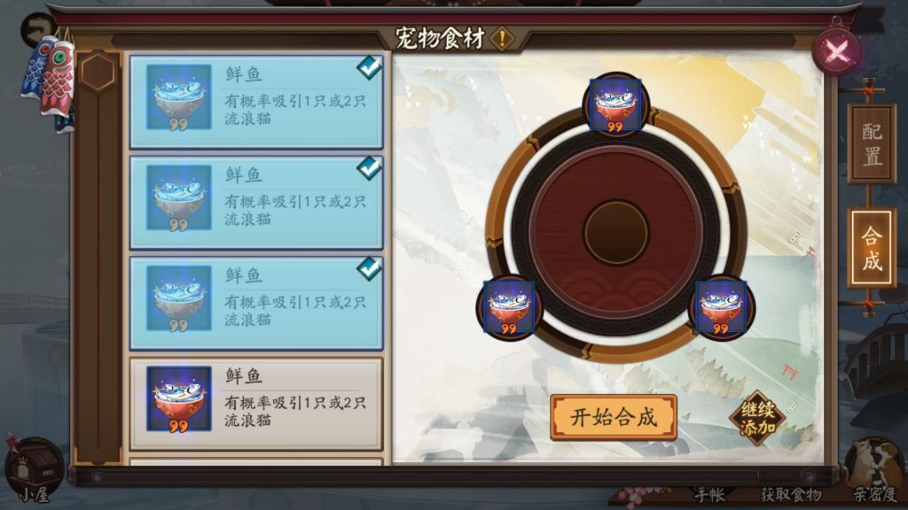The width and height of the screenshot is (908, 510).
Task: Switch to the 合成 tab
Action: coord(872,248)
